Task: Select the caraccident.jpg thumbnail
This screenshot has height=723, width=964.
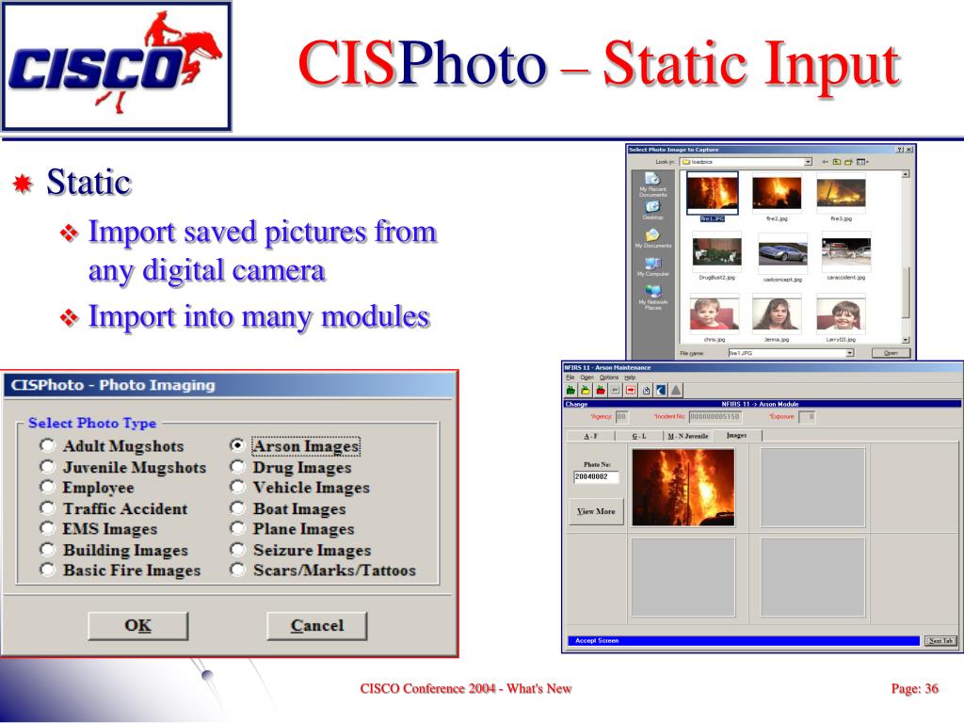Action: (846, 252)
